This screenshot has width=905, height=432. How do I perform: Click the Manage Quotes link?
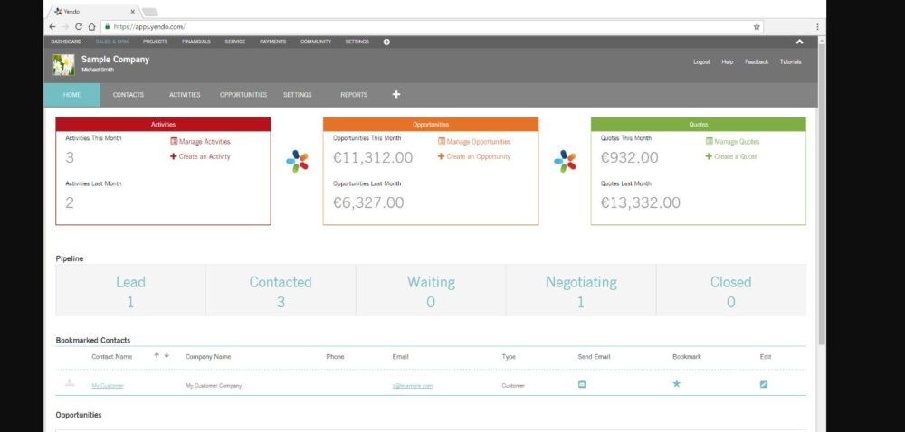pos(737,142)
